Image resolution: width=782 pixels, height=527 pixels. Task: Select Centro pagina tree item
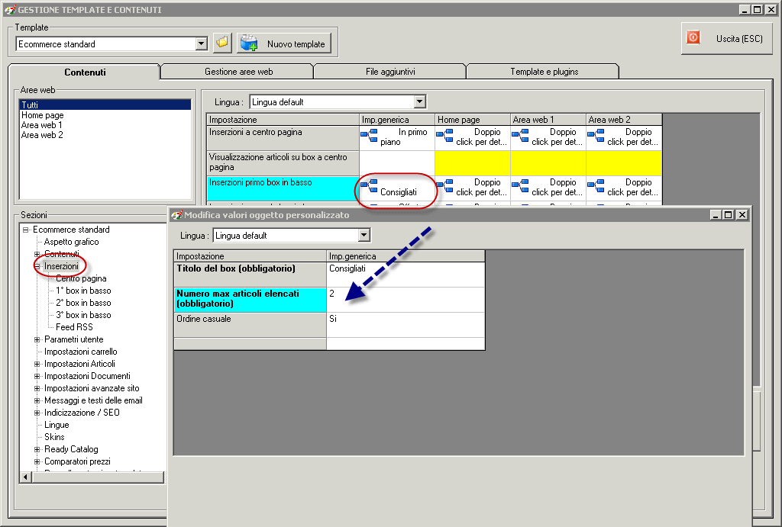tap(81, 278)
